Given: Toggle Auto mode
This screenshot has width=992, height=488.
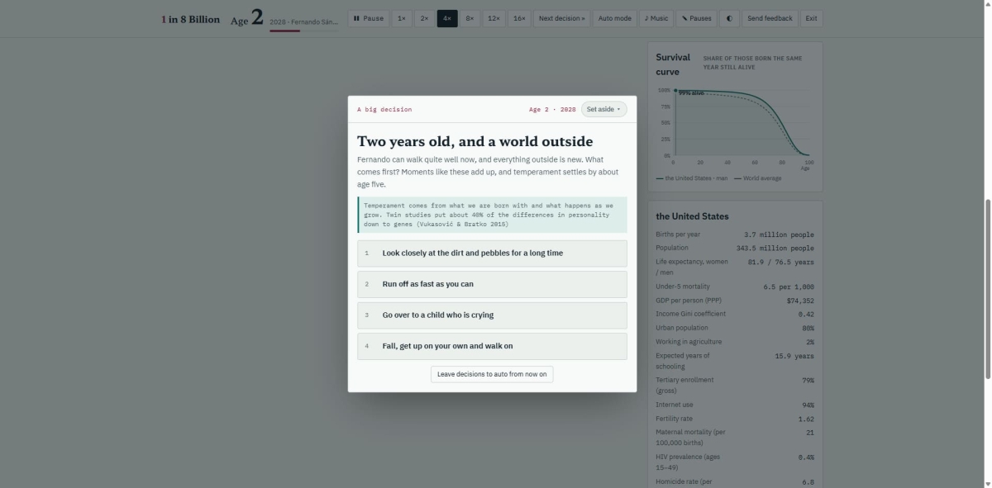Looking at the screenshot, I should 615,18.
